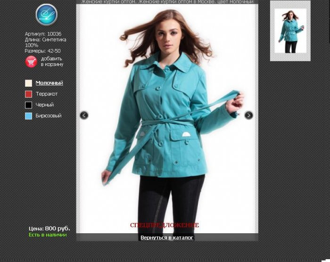Click the black Черный color swatch
The width and height of the screenshot is (330, 262).
pos(29,105)
